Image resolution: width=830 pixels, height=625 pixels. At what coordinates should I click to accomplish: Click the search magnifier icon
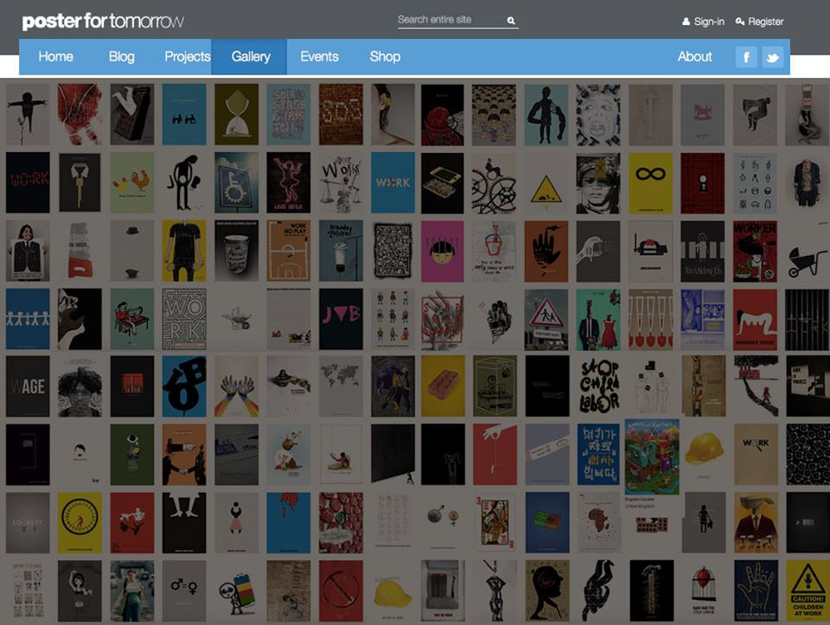[x=511, y=21]
